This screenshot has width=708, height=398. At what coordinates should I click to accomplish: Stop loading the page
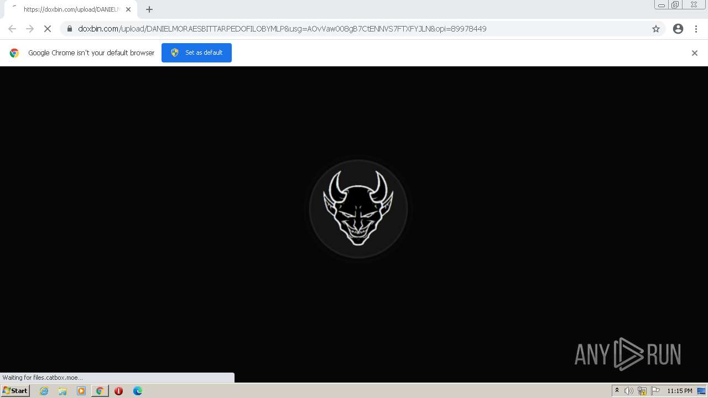(x=48, y=29)
